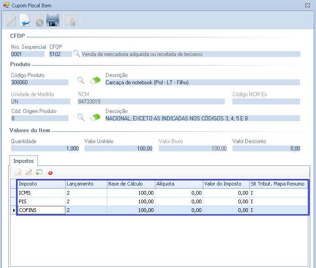Click the padlock icon in the top toolbar
Viewport: 316px width, 268px height.
point(70,21)
